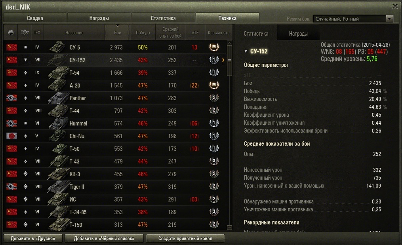Viewport: 402px width, 245px height.
Task: Switch to the Сводка tab
Action: 35,18
